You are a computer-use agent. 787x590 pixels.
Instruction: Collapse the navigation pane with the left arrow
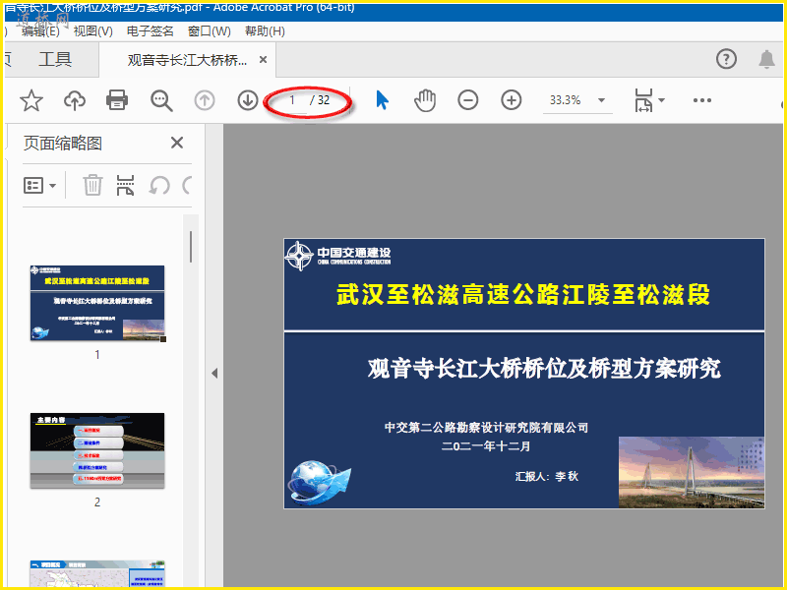pos(214,374)
